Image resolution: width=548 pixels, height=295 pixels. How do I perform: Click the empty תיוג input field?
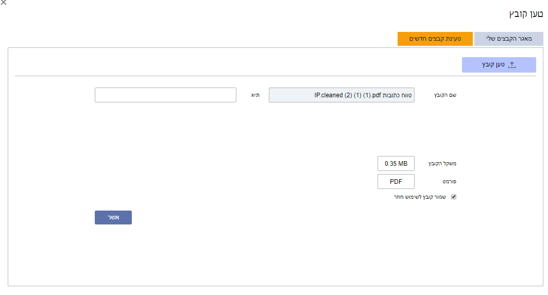[x=165, y=95]
